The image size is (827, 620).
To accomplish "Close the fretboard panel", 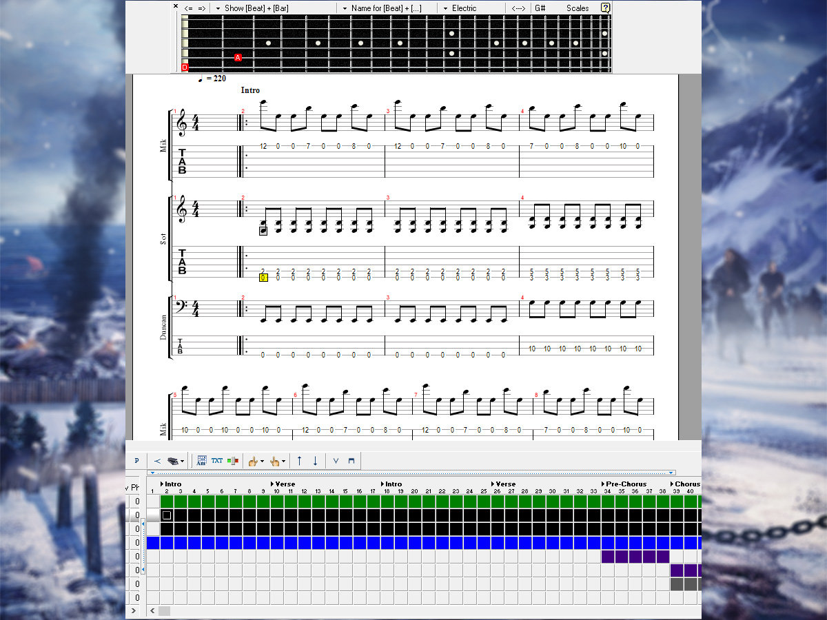I will 176,6.
